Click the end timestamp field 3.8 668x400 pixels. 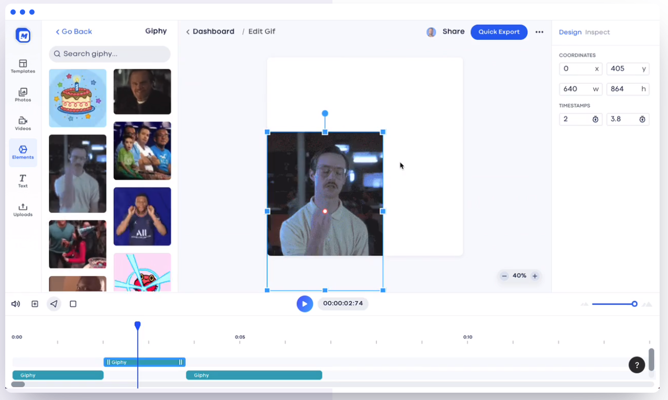628,119
